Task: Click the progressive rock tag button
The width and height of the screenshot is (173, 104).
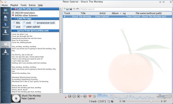Action: (44, 23)
